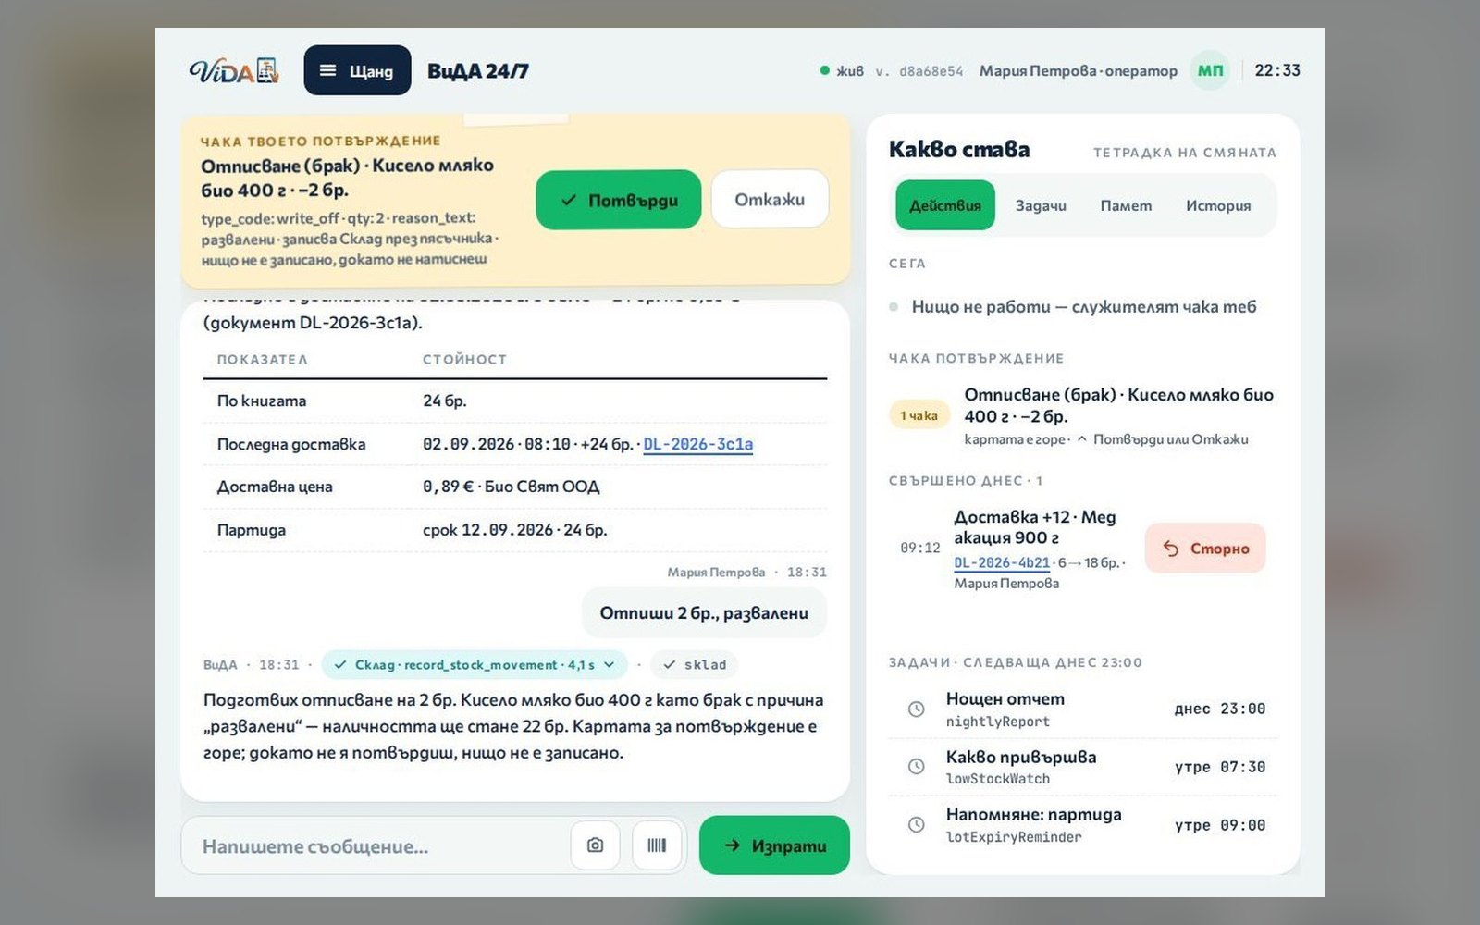Click the Тетрадка на смяната label

tap(1185, 153)
